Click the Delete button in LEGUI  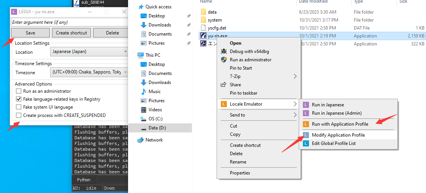111,33
